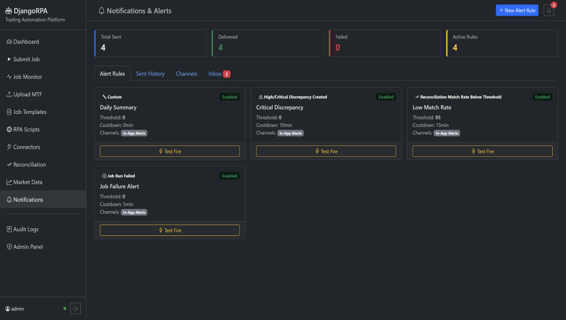The width and height of the screenshot is (566, 320).
Task: Click the New Alert Rule button
Action: (517, 10)
